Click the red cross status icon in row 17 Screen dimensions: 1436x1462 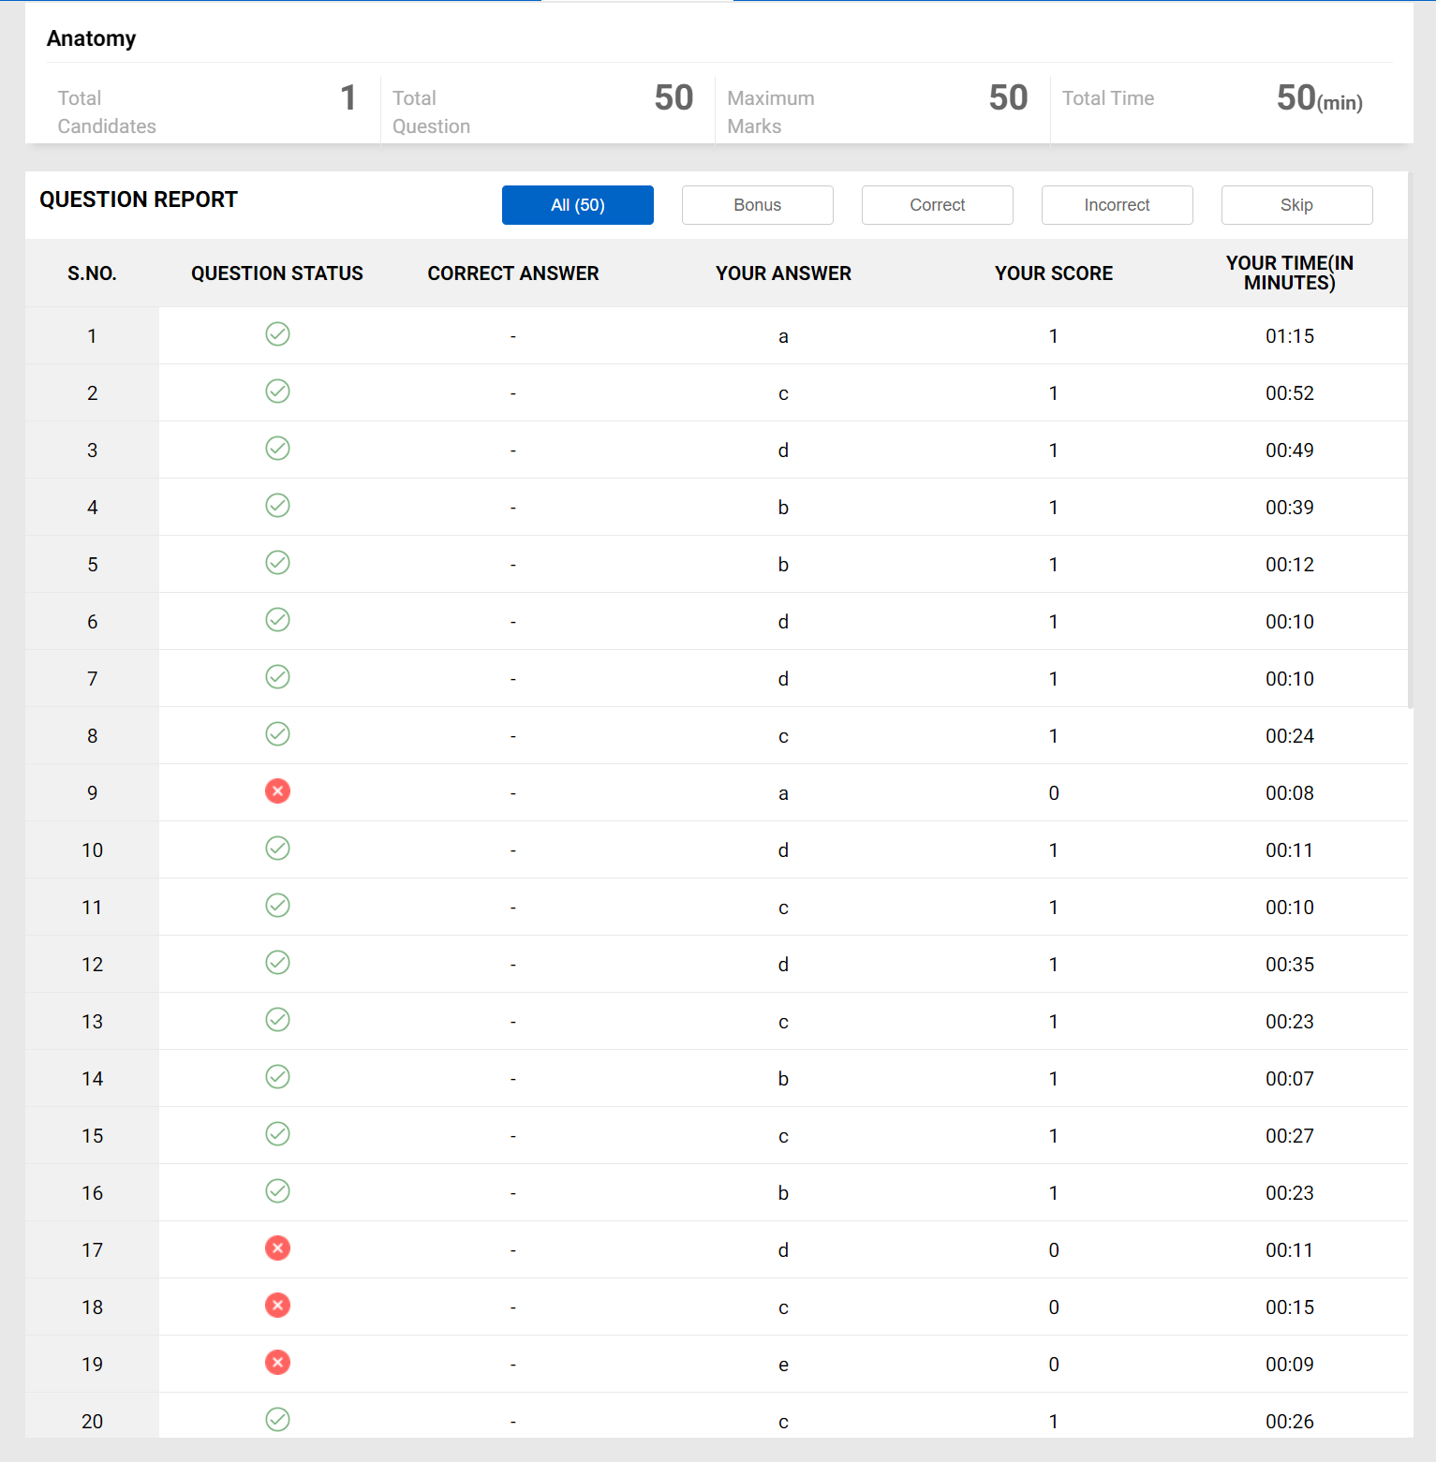277,1248
